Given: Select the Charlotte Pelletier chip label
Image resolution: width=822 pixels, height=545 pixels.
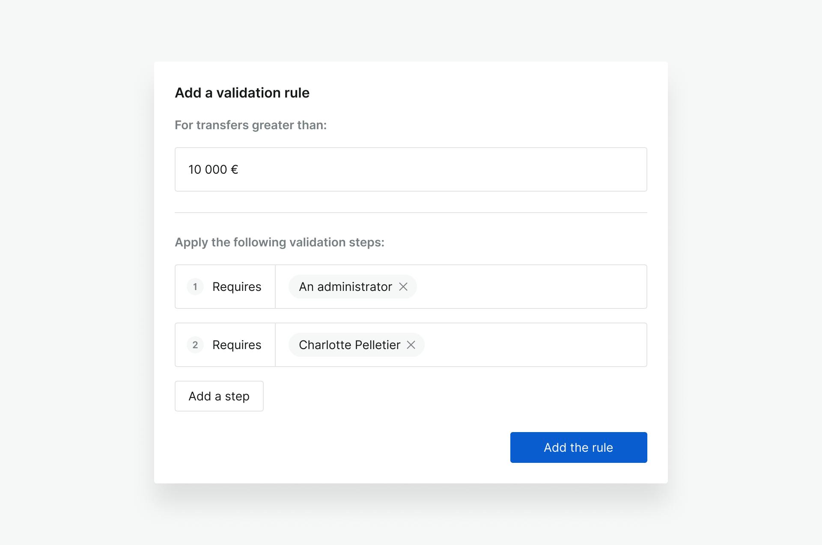Looking at the screenshot, I should click(x=349, y=345).
